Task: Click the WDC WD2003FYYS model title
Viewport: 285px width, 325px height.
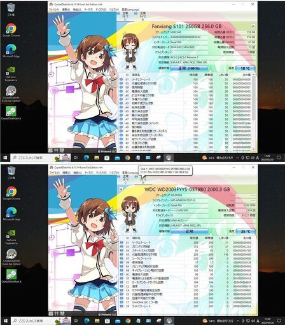Action: (187, 189)
